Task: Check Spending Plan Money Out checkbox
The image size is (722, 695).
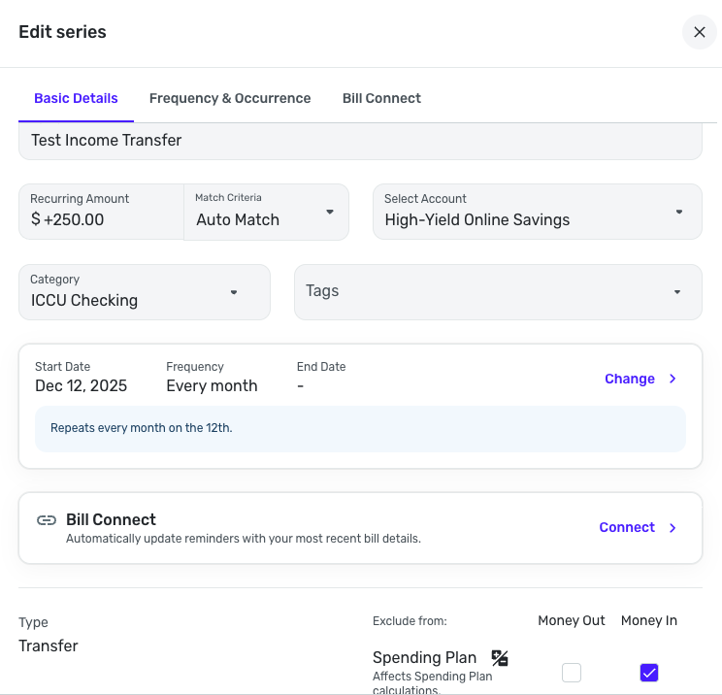Action: click(572, 672)
